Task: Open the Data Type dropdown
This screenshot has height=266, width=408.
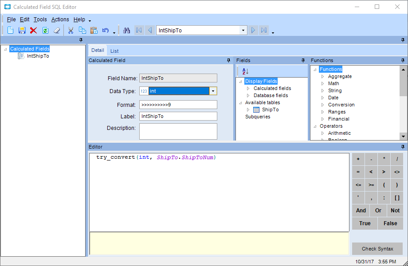Action: [x=213, y=91]
